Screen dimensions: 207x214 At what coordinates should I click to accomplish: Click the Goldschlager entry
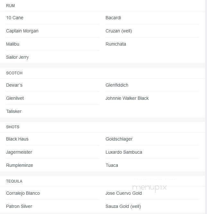point(119,139)
